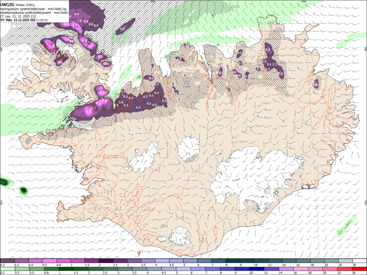The image size is (367, 275).
Task: Select the bright red swatch after 30, lower scale
Action: tap(359, 269)
